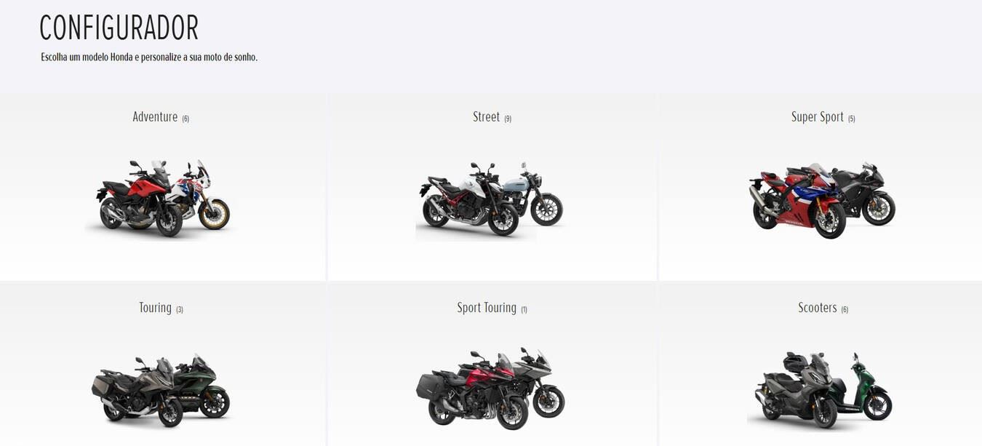982x446 pixels.
Task: Open the Sport Touring category
Action: coord(487,308)
